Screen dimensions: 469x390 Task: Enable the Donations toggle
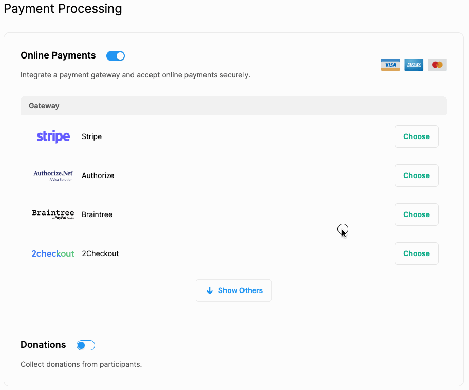(x=85, y=345)
